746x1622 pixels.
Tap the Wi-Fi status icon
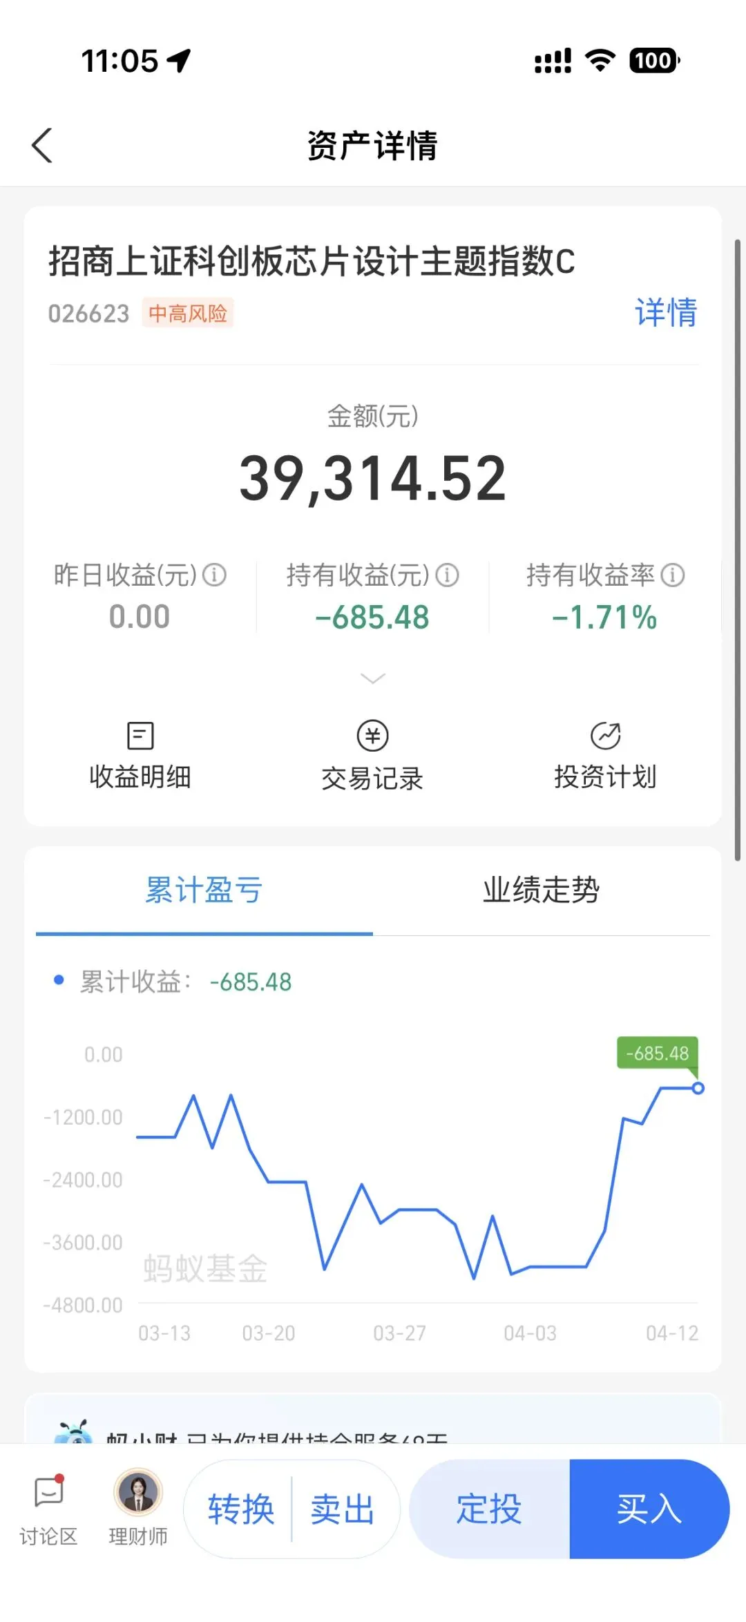(600, 61)
